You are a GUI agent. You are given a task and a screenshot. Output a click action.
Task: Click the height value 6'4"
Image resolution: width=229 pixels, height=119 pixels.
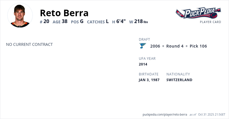(x=121, y=21)
